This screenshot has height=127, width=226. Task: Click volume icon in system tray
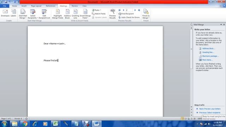pos(209,124)
